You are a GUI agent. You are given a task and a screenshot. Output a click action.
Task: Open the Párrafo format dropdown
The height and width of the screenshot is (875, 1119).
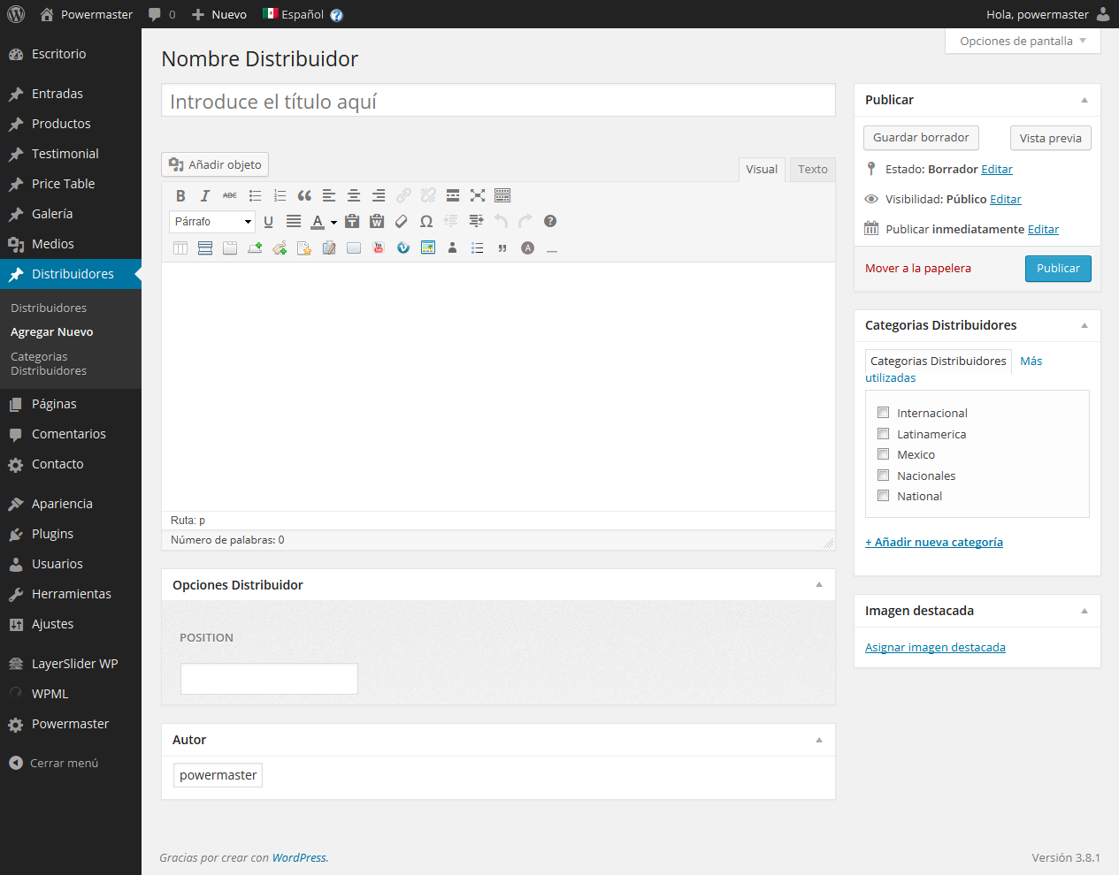(x=212, y=222)
